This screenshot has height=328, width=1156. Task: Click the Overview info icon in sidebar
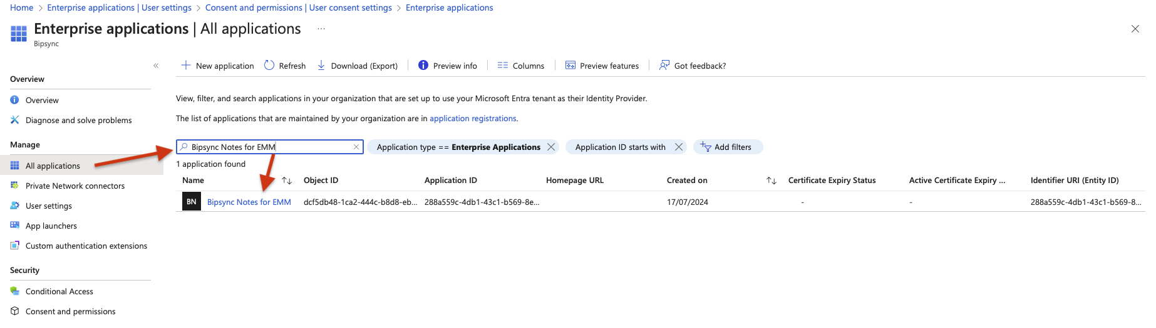(14, 100)
